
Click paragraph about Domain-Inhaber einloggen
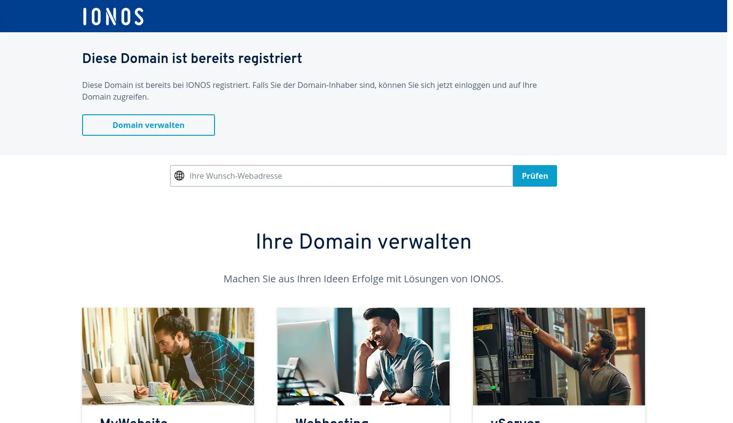tap(309, 91)
